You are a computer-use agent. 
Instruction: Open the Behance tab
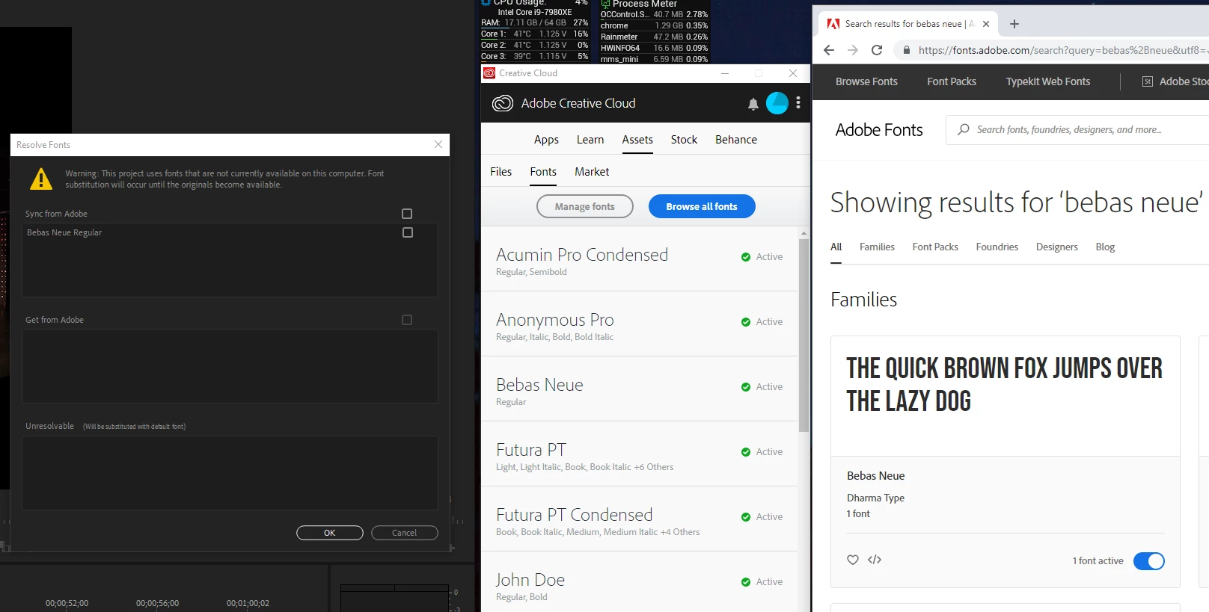[736, 140]
